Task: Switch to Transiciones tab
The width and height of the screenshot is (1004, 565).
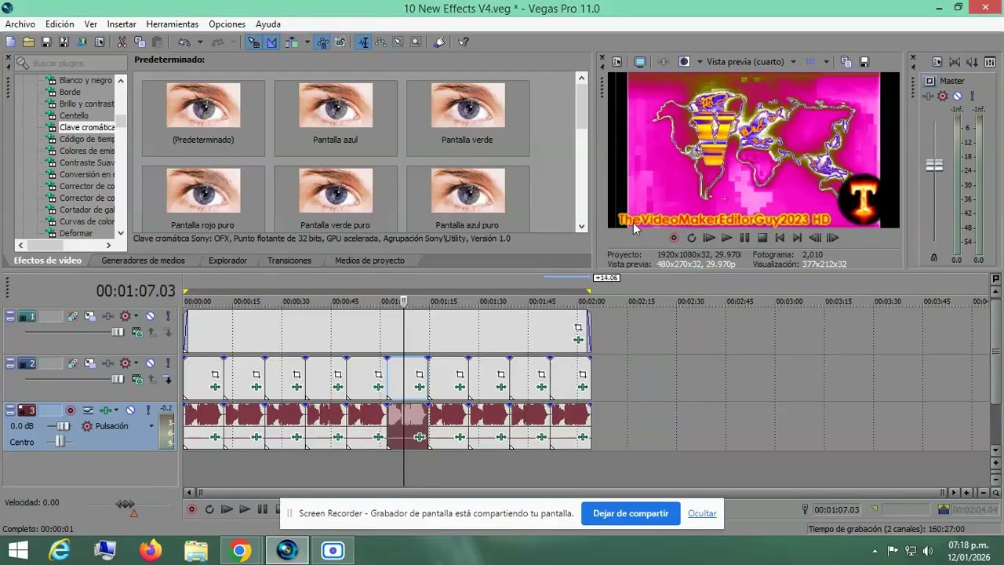Action: coord(289,261)
